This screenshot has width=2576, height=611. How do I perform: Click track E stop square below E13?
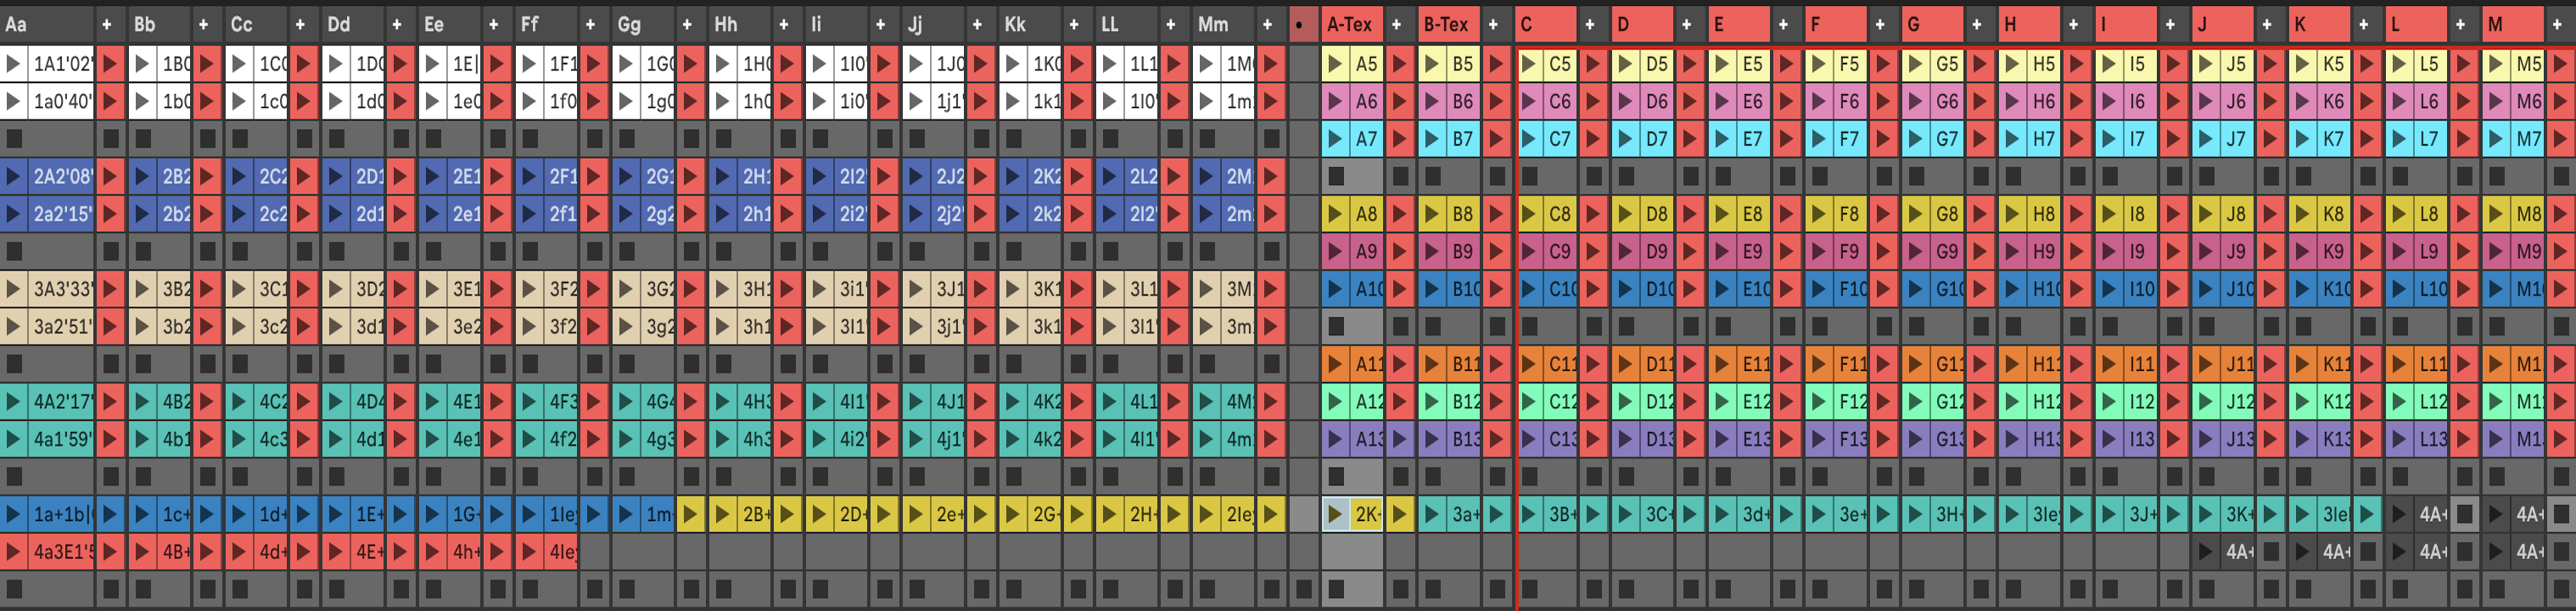coord(1723,477)
